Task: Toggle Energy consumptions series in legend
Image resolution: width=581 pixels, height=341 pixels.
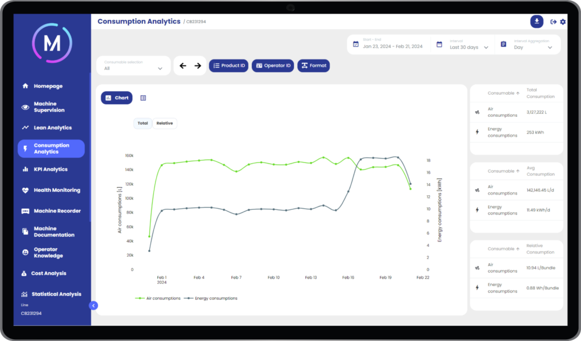Action: tap(211, 298)
